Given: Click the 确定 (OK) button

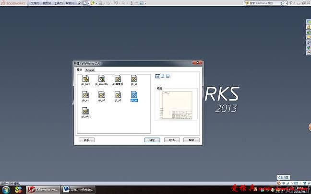Looking at the screenshot, I should [x=152, y=140].
